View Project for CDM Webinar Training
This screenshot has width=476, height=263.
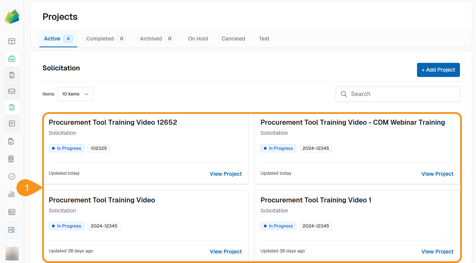click(x=437, y=174)
